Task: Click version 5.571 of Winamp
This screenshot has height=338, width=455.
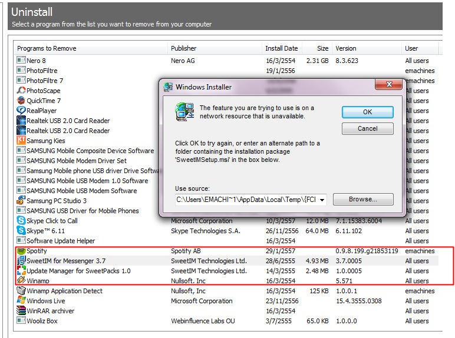Action: 344,281
